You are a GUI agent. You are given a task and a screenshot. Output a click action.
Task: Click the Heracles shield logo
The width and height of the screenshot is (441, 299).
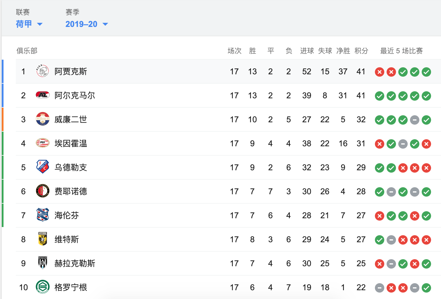pyautogui.click(x=43, y=263)
